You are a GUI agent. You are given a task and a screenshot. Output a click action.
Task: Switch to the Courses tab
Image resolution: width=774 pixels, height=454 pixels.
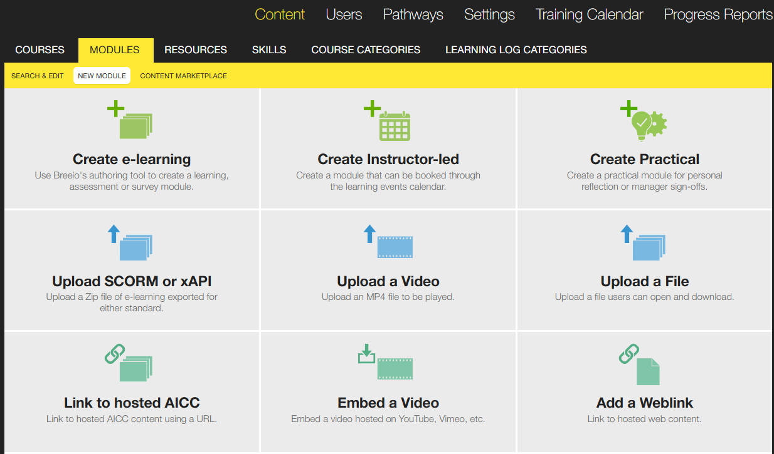pyautogui.click(x=40, y=50)
